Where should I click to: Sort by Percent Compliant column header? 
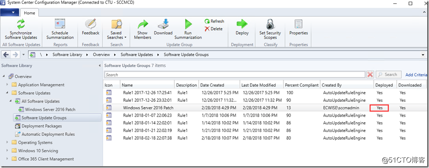click(x=302, y=85)
